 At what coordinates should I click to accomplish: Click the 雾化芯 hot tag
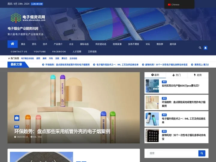(64, 58)
